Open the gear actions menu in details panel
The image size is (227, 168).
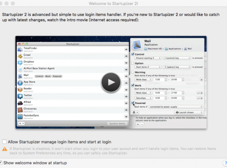pos(135,112)
